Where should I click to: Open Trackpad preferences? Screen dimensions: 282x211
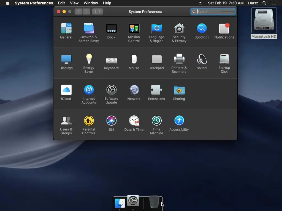(x=156, y=62)
